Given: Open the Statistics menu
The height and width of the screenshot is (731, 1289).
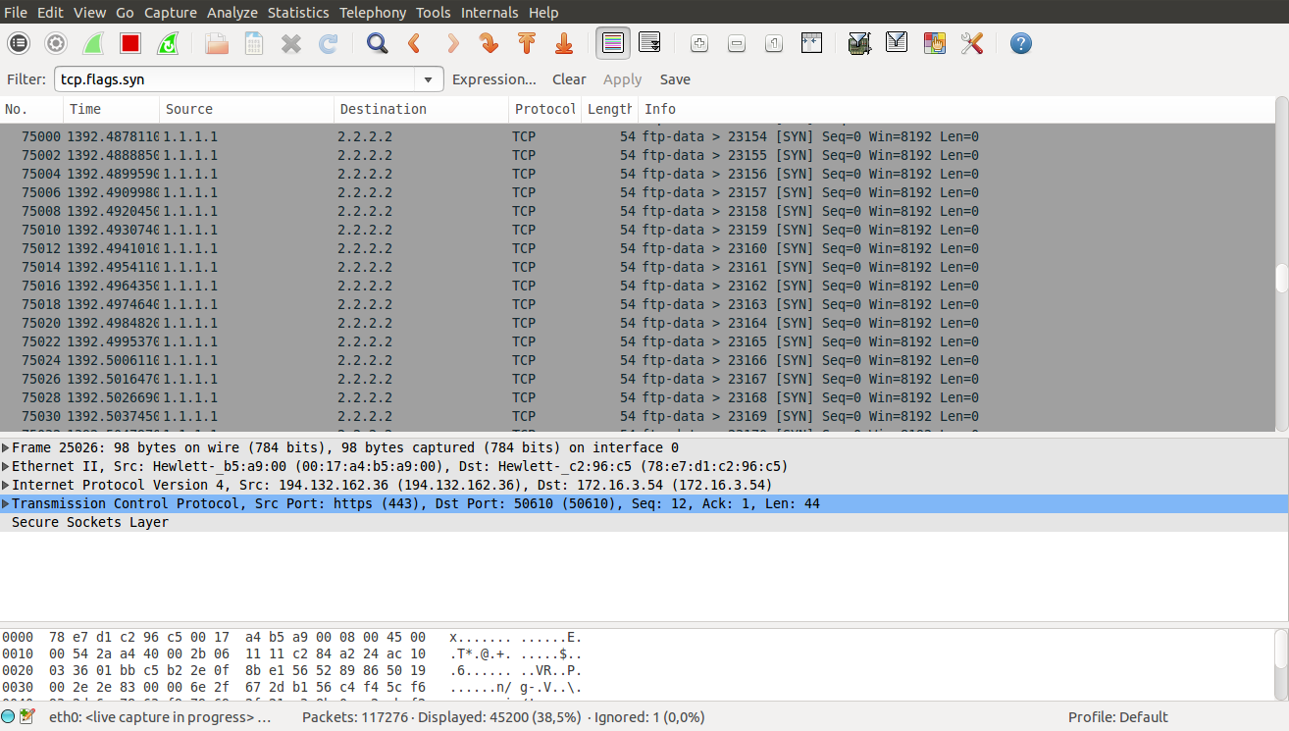Looking at the screenshot, I should 298,13.
